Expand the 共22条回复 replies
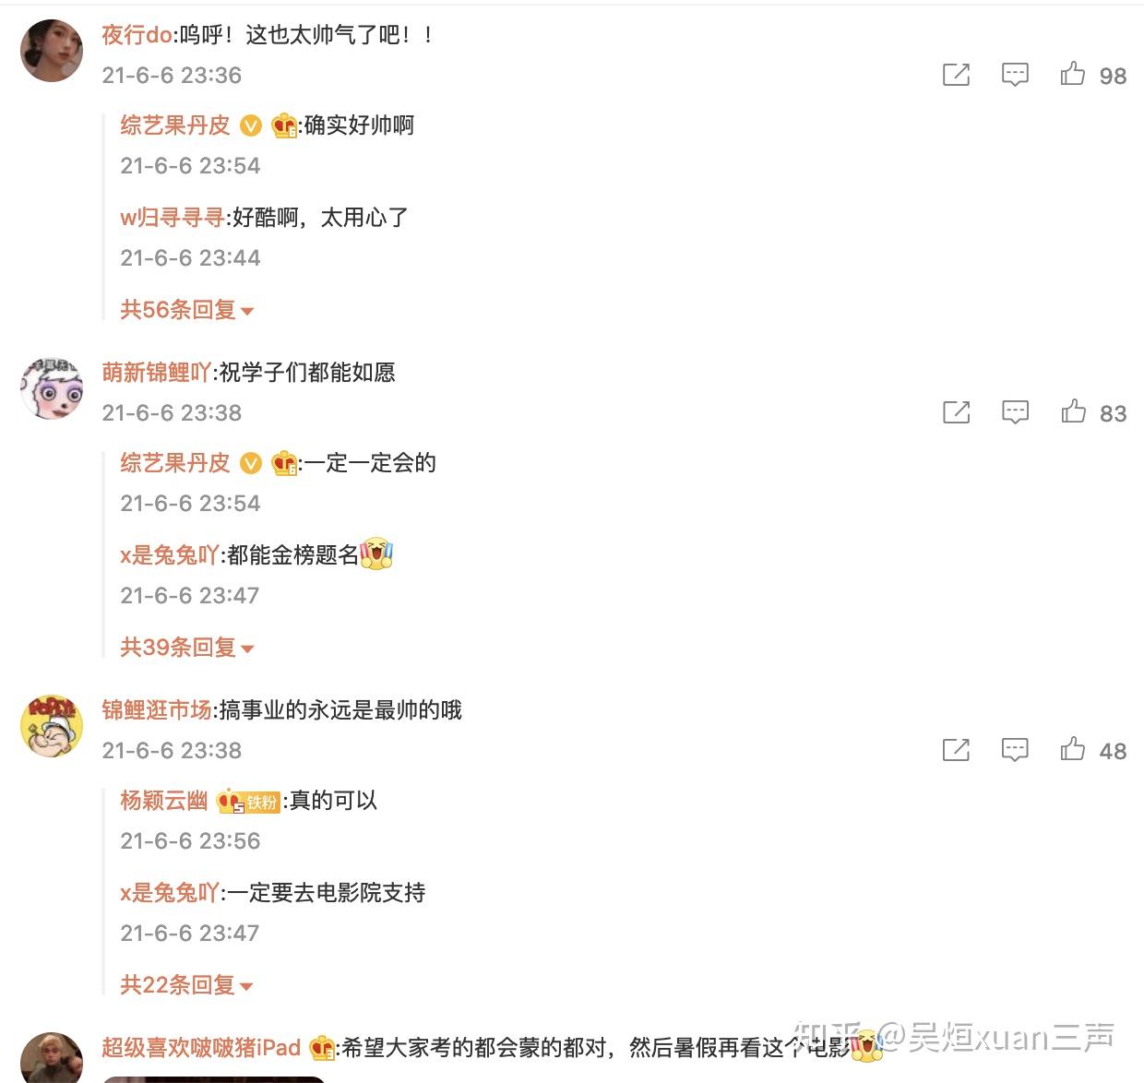This screenshot has height=1083, width=1144. coord(186,985)
